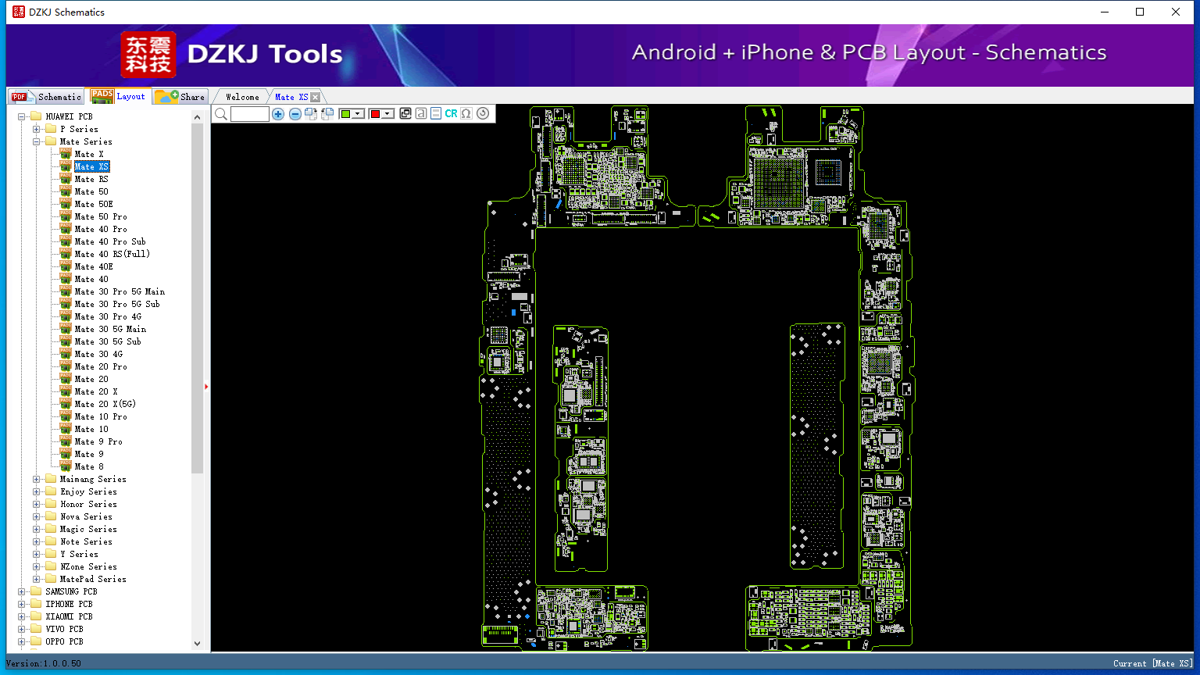This screenshot has height=675, width=1200.
Task: Close the Mate XS tab
Action: point(316,97)
